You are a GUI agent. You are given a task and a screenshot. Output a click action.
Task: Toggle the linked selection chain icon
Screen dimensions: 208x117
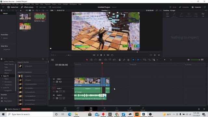click(124, 60)
